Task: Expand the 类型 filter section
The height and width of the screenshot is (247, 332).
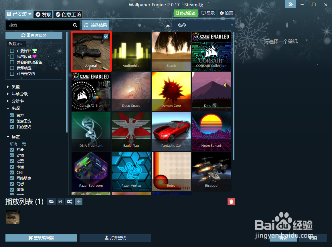Action: point(13,87)
